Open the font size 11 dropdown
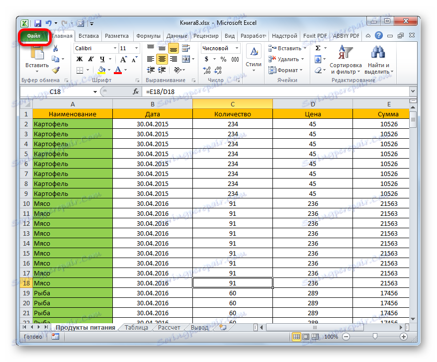Image resolution: width=437 pixels, height=362 pixels. 136,48
